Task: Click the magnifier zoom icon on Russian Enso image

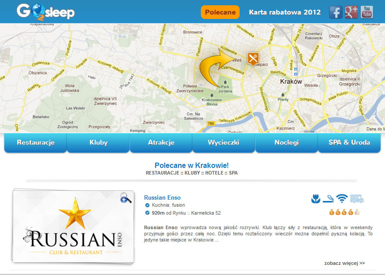Action: click(x=126, y=198)
